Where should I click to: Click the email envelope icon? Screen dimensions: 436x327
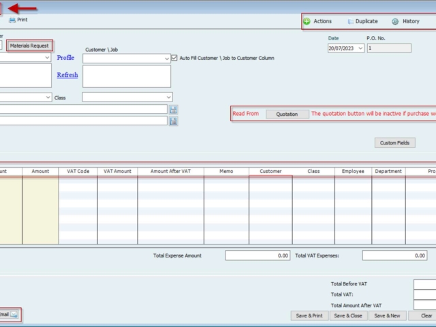(x=14, y=314)
